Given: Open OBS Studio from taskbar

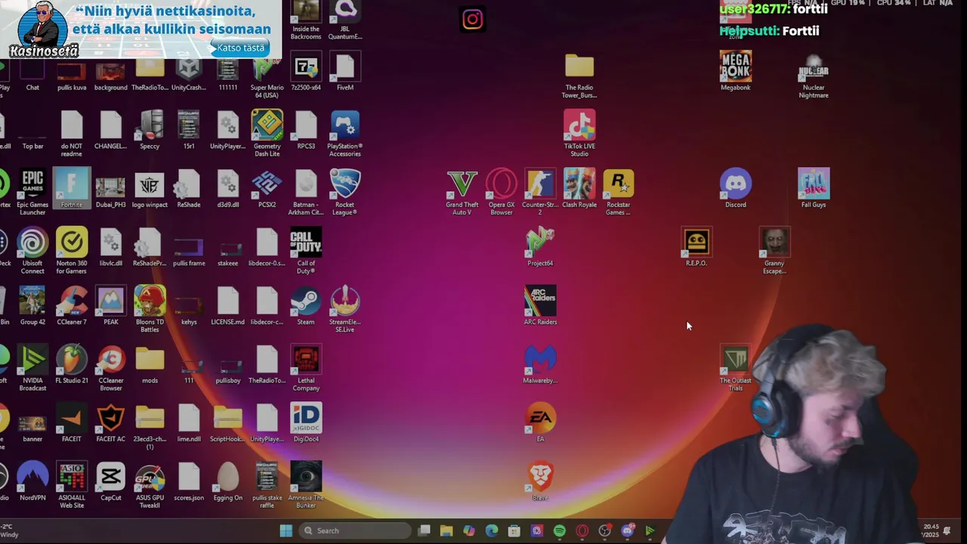Looking at the screenshot, I should pyautogui.click(x=604, y=530).
